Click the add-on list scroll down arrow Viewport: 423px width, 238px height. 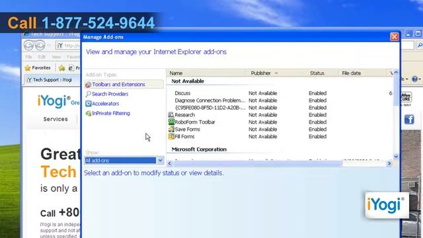pyautogui.click(x=396, y=157)
